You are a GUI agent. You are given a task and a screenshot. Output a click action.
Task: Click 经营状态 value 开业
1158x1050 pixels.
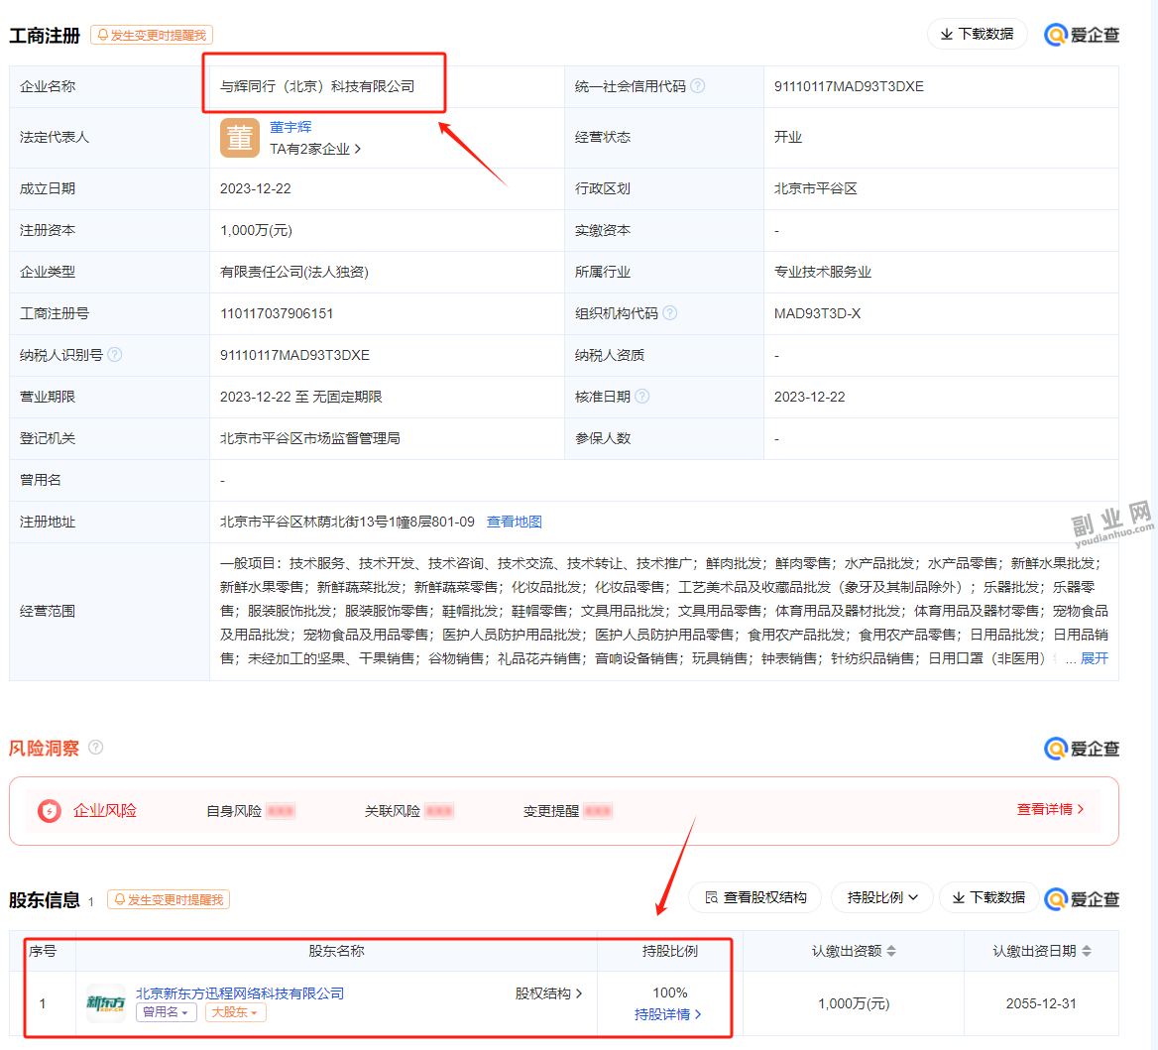click(x=788, y=138)
